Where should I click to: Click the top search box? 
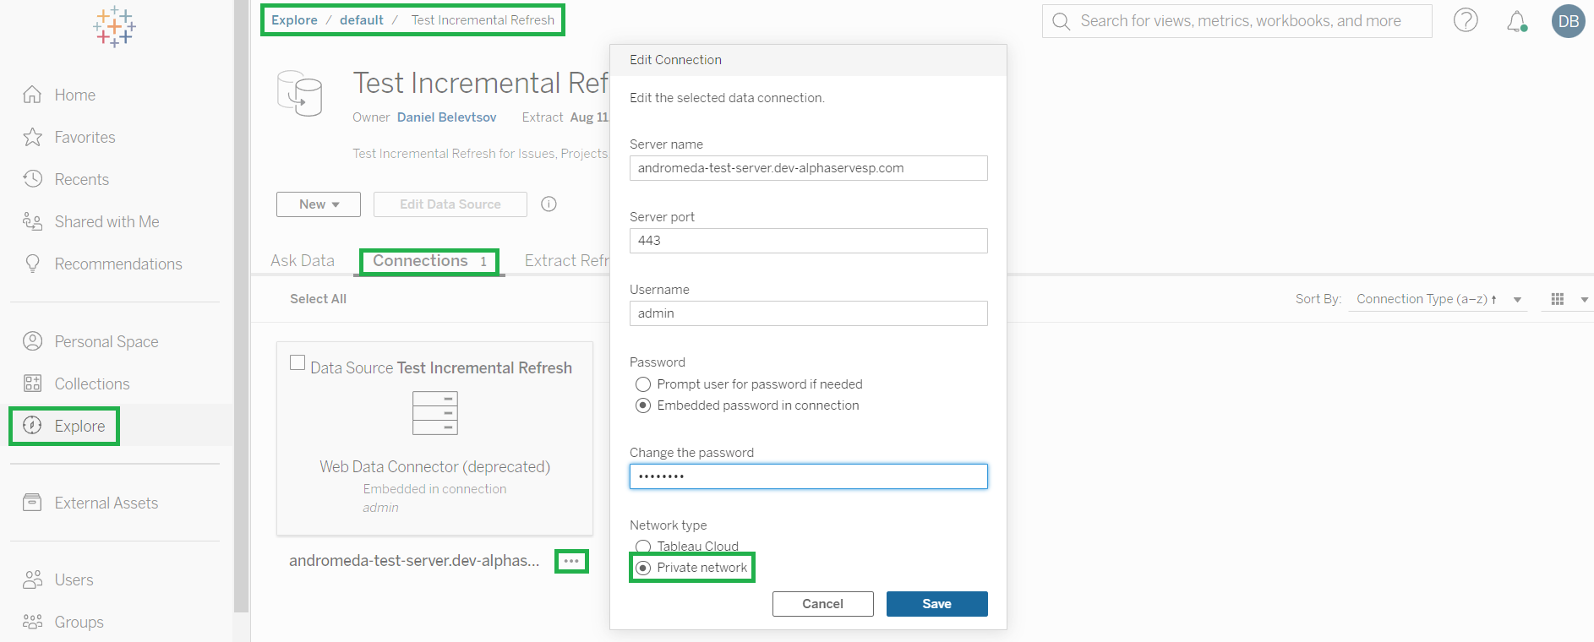click(x=1237, y=21)
